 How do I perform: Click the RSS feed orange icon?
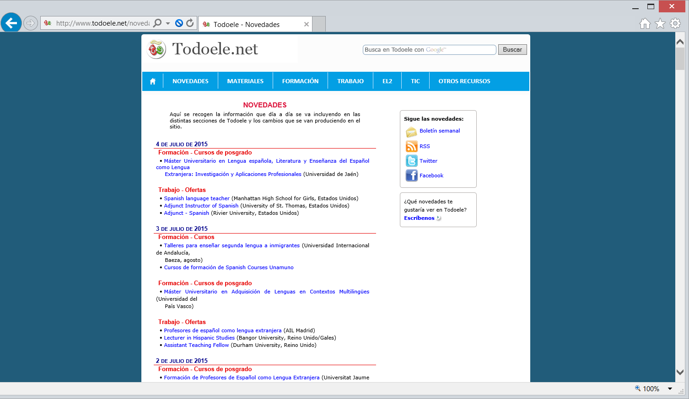click(x=411, y=146)
